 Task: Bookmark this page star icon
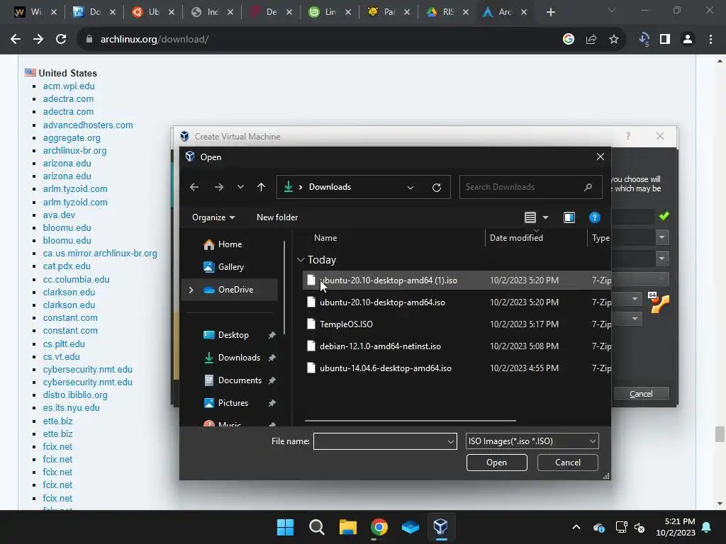coord(614,40)
